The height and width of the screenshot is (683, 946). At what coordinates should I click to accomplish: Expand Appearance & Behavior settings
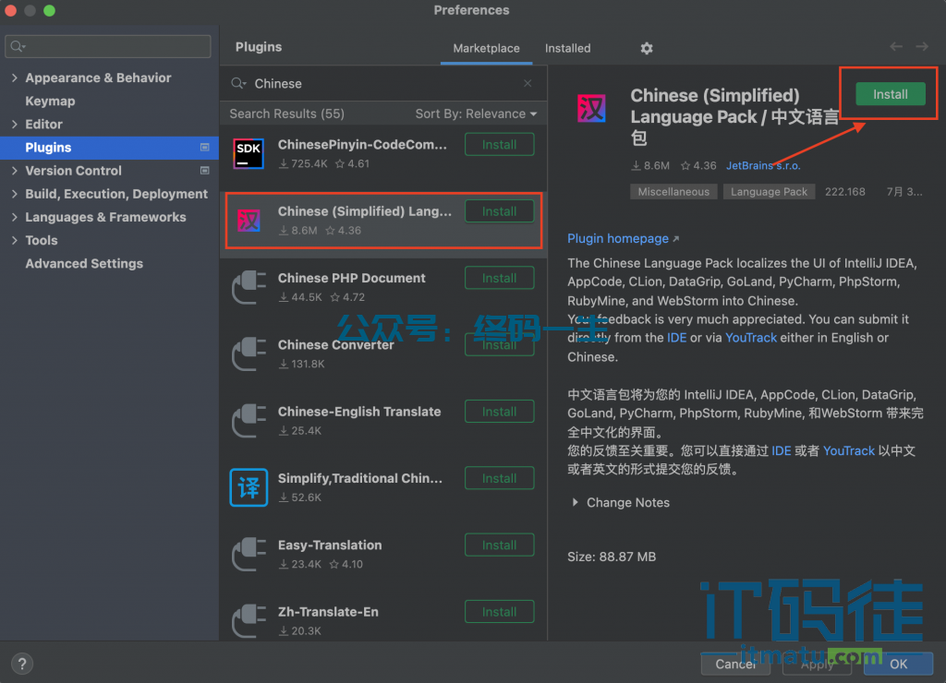(15, 78)
